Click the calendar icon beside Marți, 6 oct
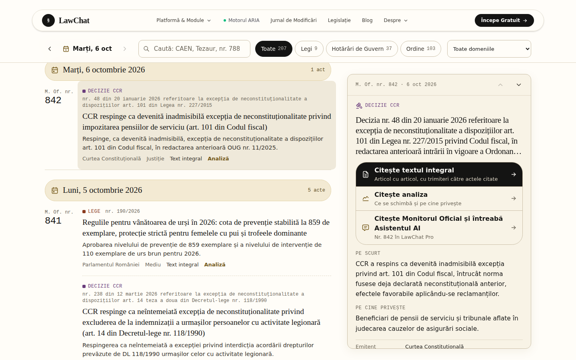This screenshot has height=360, width=576. click(x=66, y=49)
